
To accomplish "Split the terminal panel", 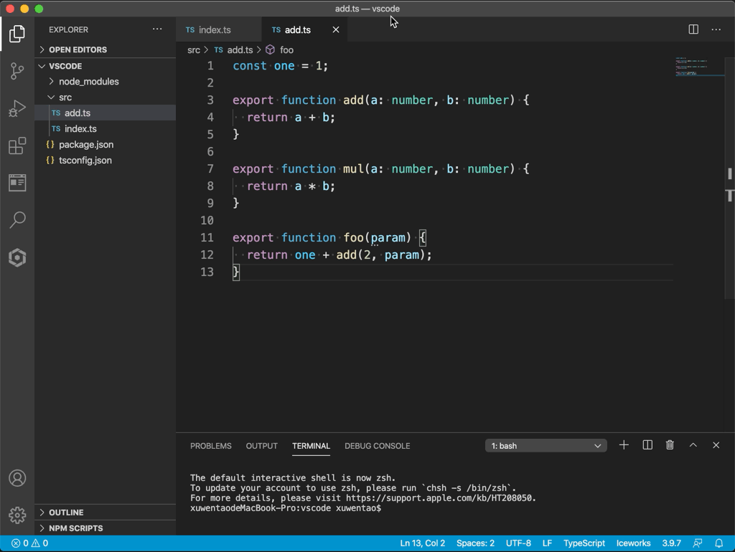I will [647, 445].
